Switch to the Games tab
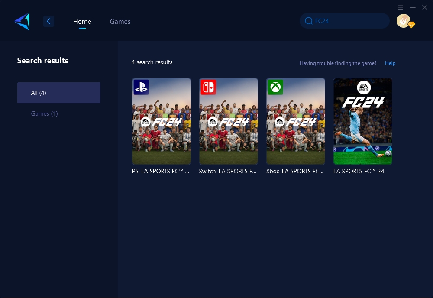 point(120,22)
